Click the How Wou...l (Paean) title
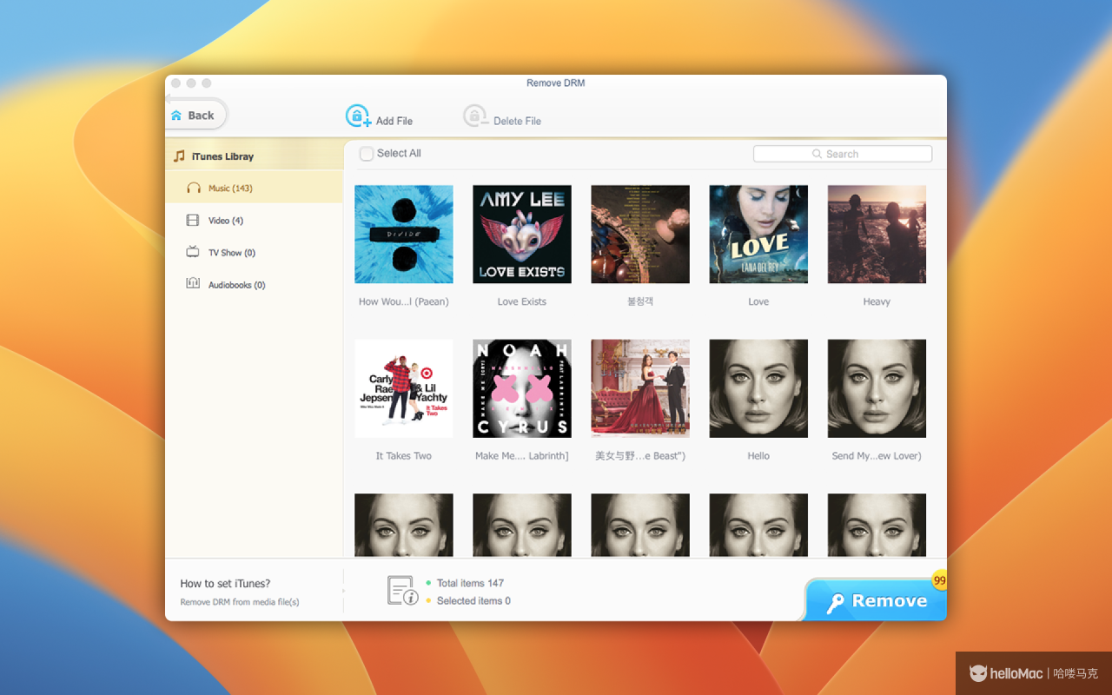 tap(404, 301)
